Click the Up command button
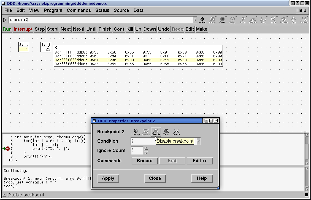 coord(138,29)
